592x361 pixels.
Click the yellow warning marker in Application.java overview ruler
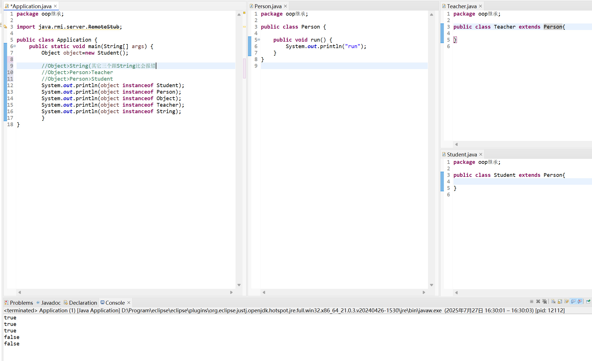[244, 27]
